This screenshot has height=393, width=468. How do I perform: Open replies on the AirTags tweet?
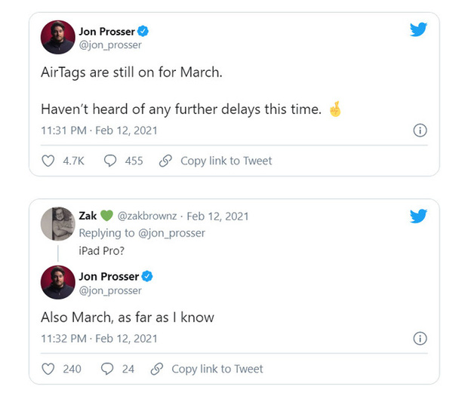[109, 161]
